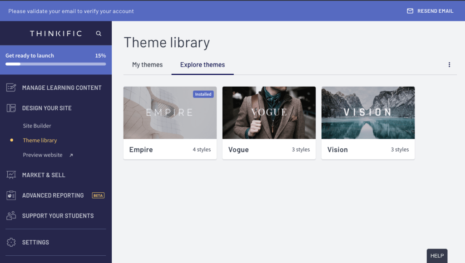Open Settings using the gear icon

[11, 242]
